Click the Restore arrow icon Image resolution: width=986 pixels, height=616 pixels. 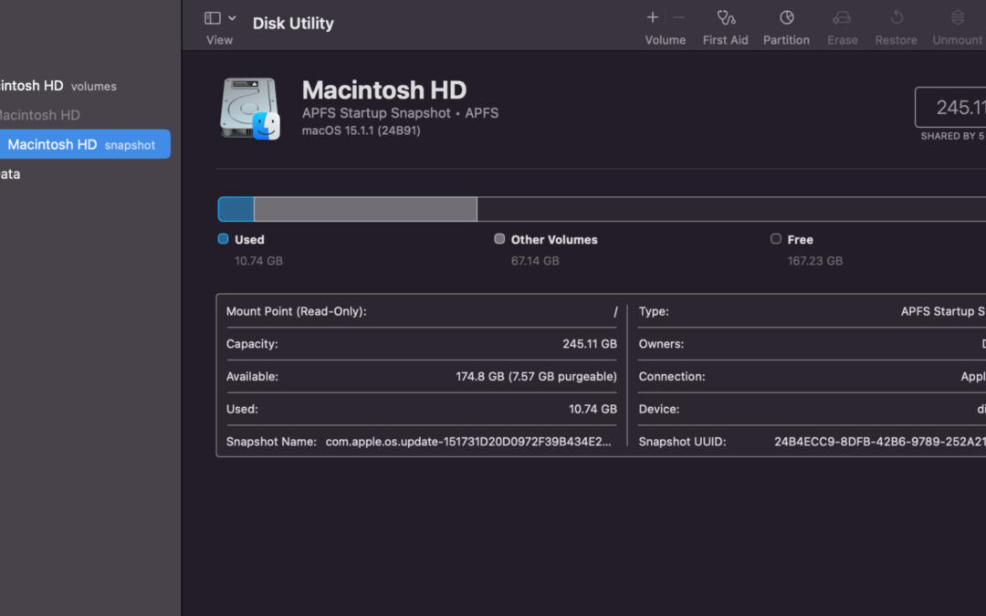pyautogui.click(x=896, y=18)
